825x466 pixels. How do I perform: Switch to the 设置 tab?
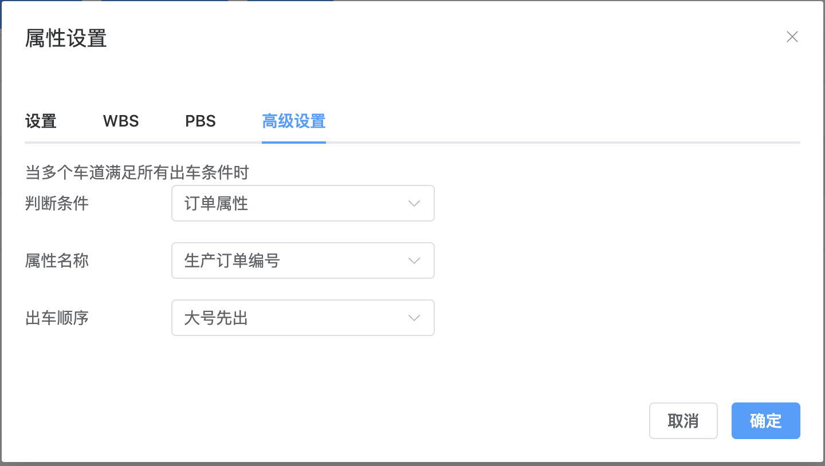41,121
